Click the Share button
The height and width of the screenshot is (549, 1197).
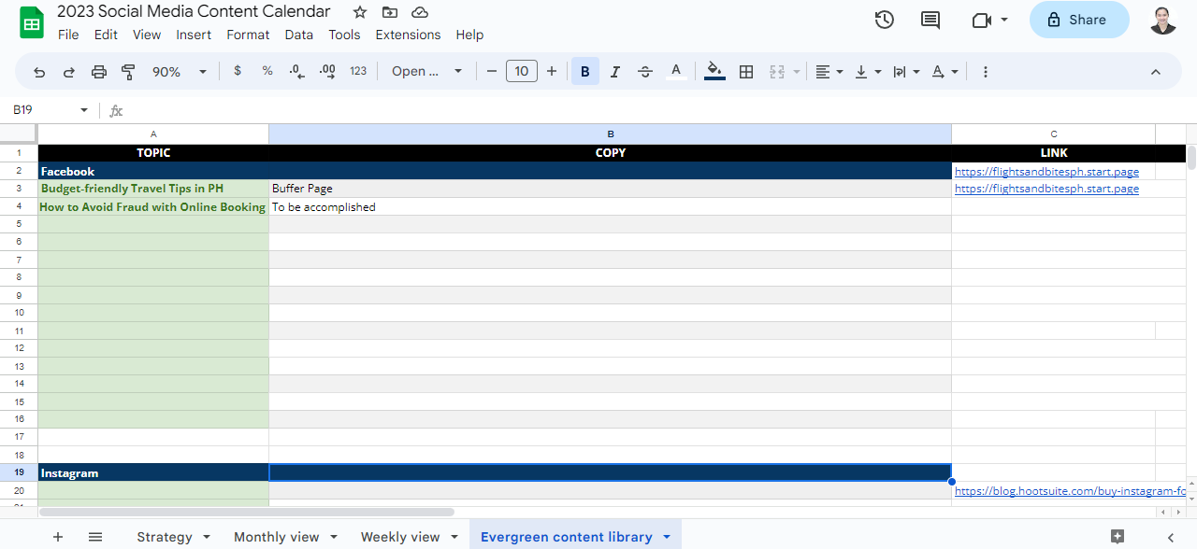tap(1079, 20)
